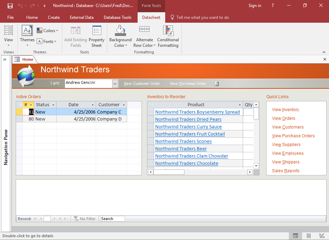This screenshot has height=240, width=329.
Task: Open the theme Fonts dropdown
Action: coord(46,42)
